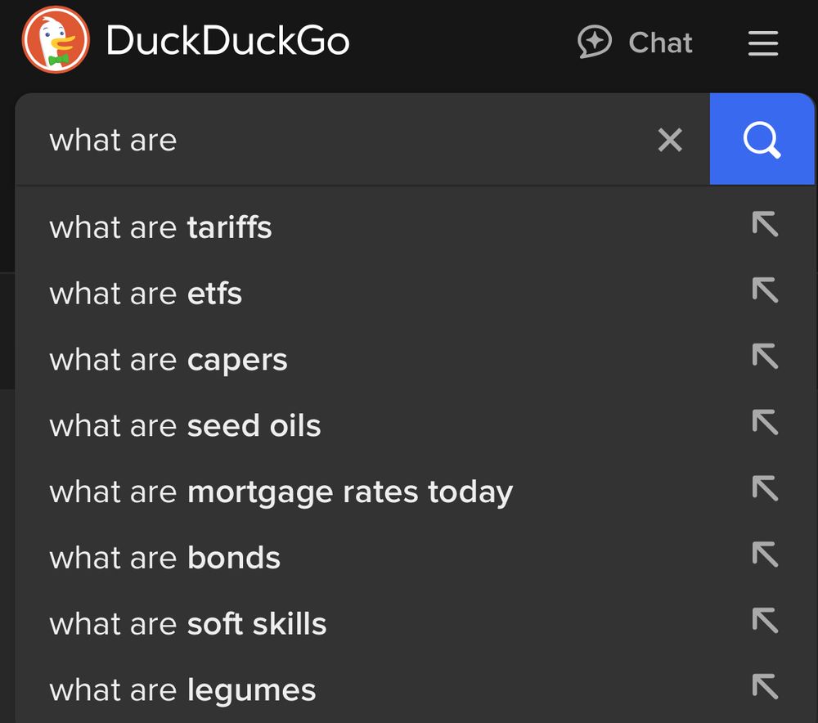Click the DuckDuckGo duck logo
This screenshot has width=818, height=723.
[56, 39]
